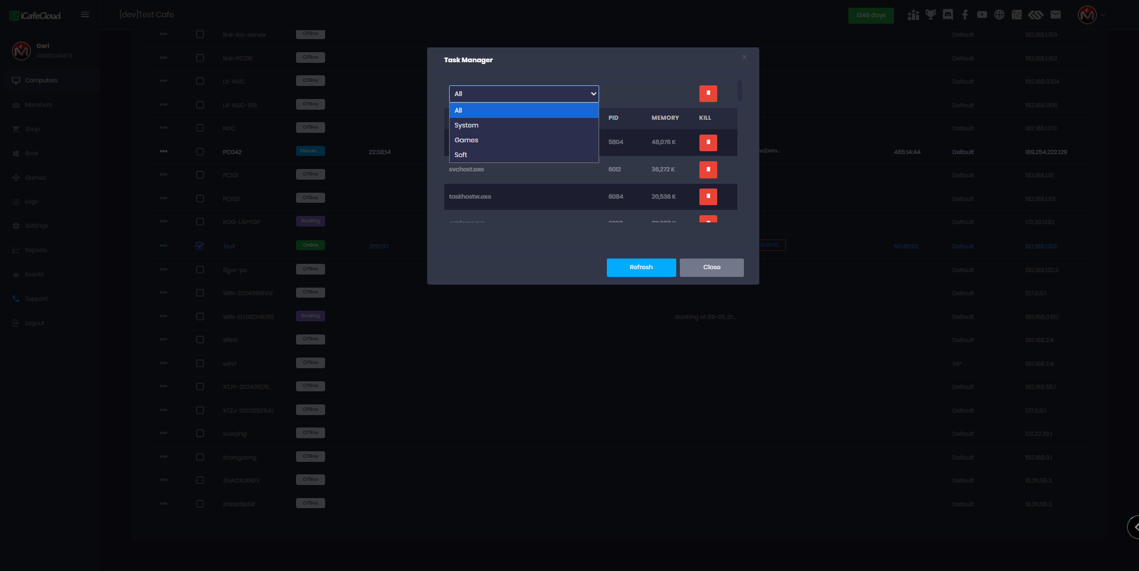This screenshot has width=1139, height=571.
Task: Tick the checkbox for tiger-pc
Action: [200, 270]
